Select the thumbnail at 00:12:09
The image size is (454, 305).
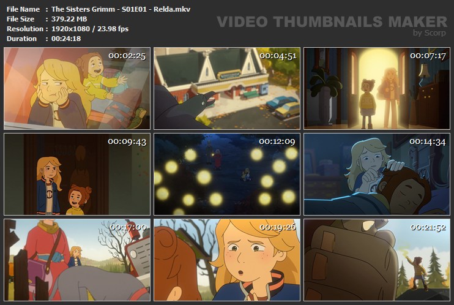227,175
